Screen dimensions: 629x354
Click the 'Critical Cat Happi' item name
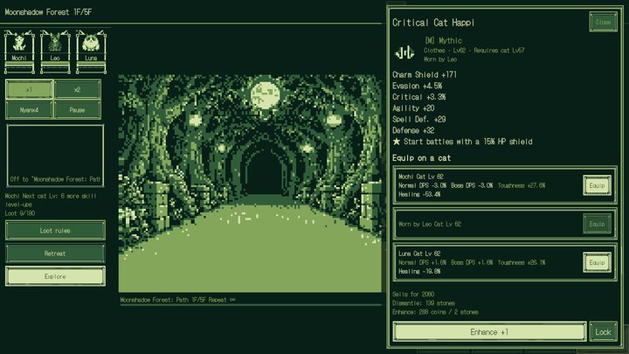coord(433,23)
